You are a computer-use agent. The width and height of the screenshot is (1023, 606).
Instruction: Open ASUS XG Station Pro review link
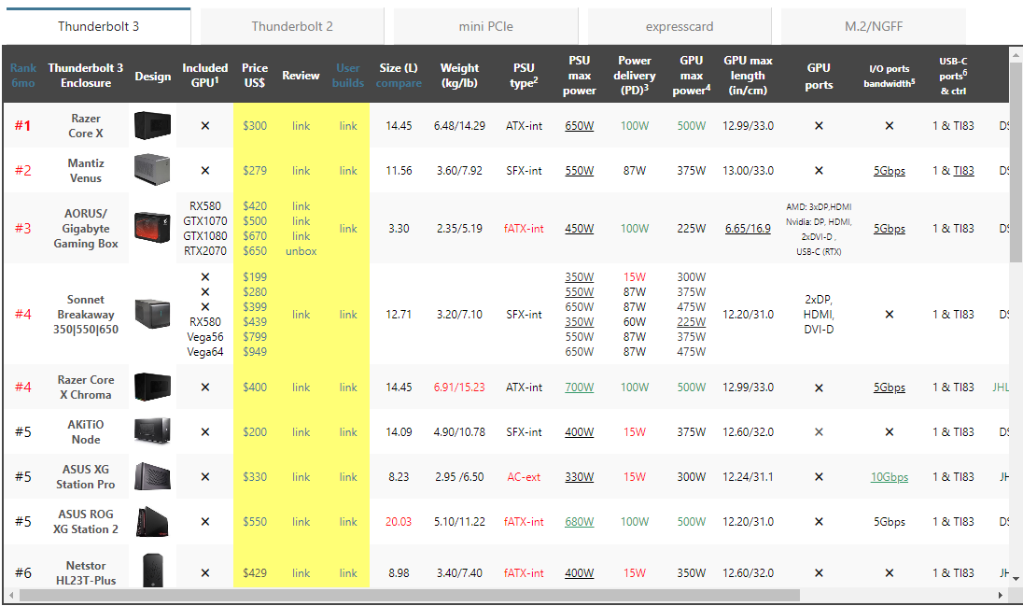click(x=301, y=477)
